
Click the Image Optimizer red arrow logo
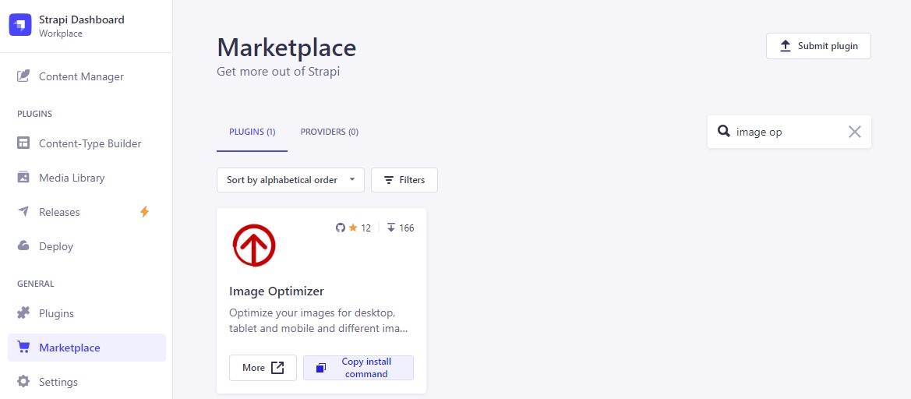(x=254, y=245)
